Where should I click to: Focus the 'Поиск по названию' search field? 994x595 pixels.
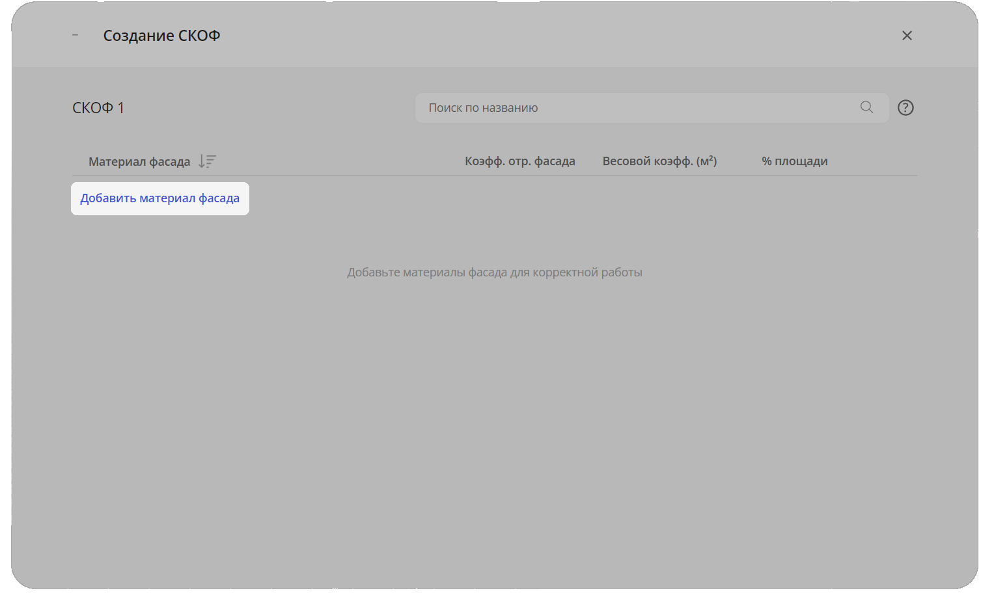coord(652,108)
